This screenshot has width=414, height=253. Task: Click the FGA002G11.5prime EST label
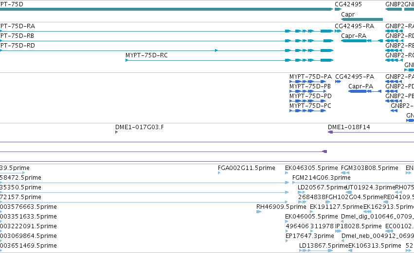[246, 168]
